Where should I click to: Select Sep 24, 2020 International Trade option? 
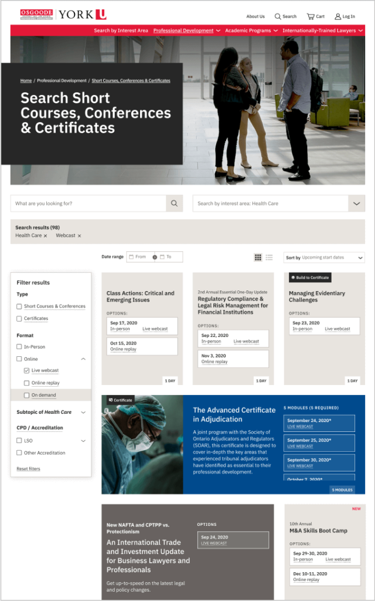233,540
